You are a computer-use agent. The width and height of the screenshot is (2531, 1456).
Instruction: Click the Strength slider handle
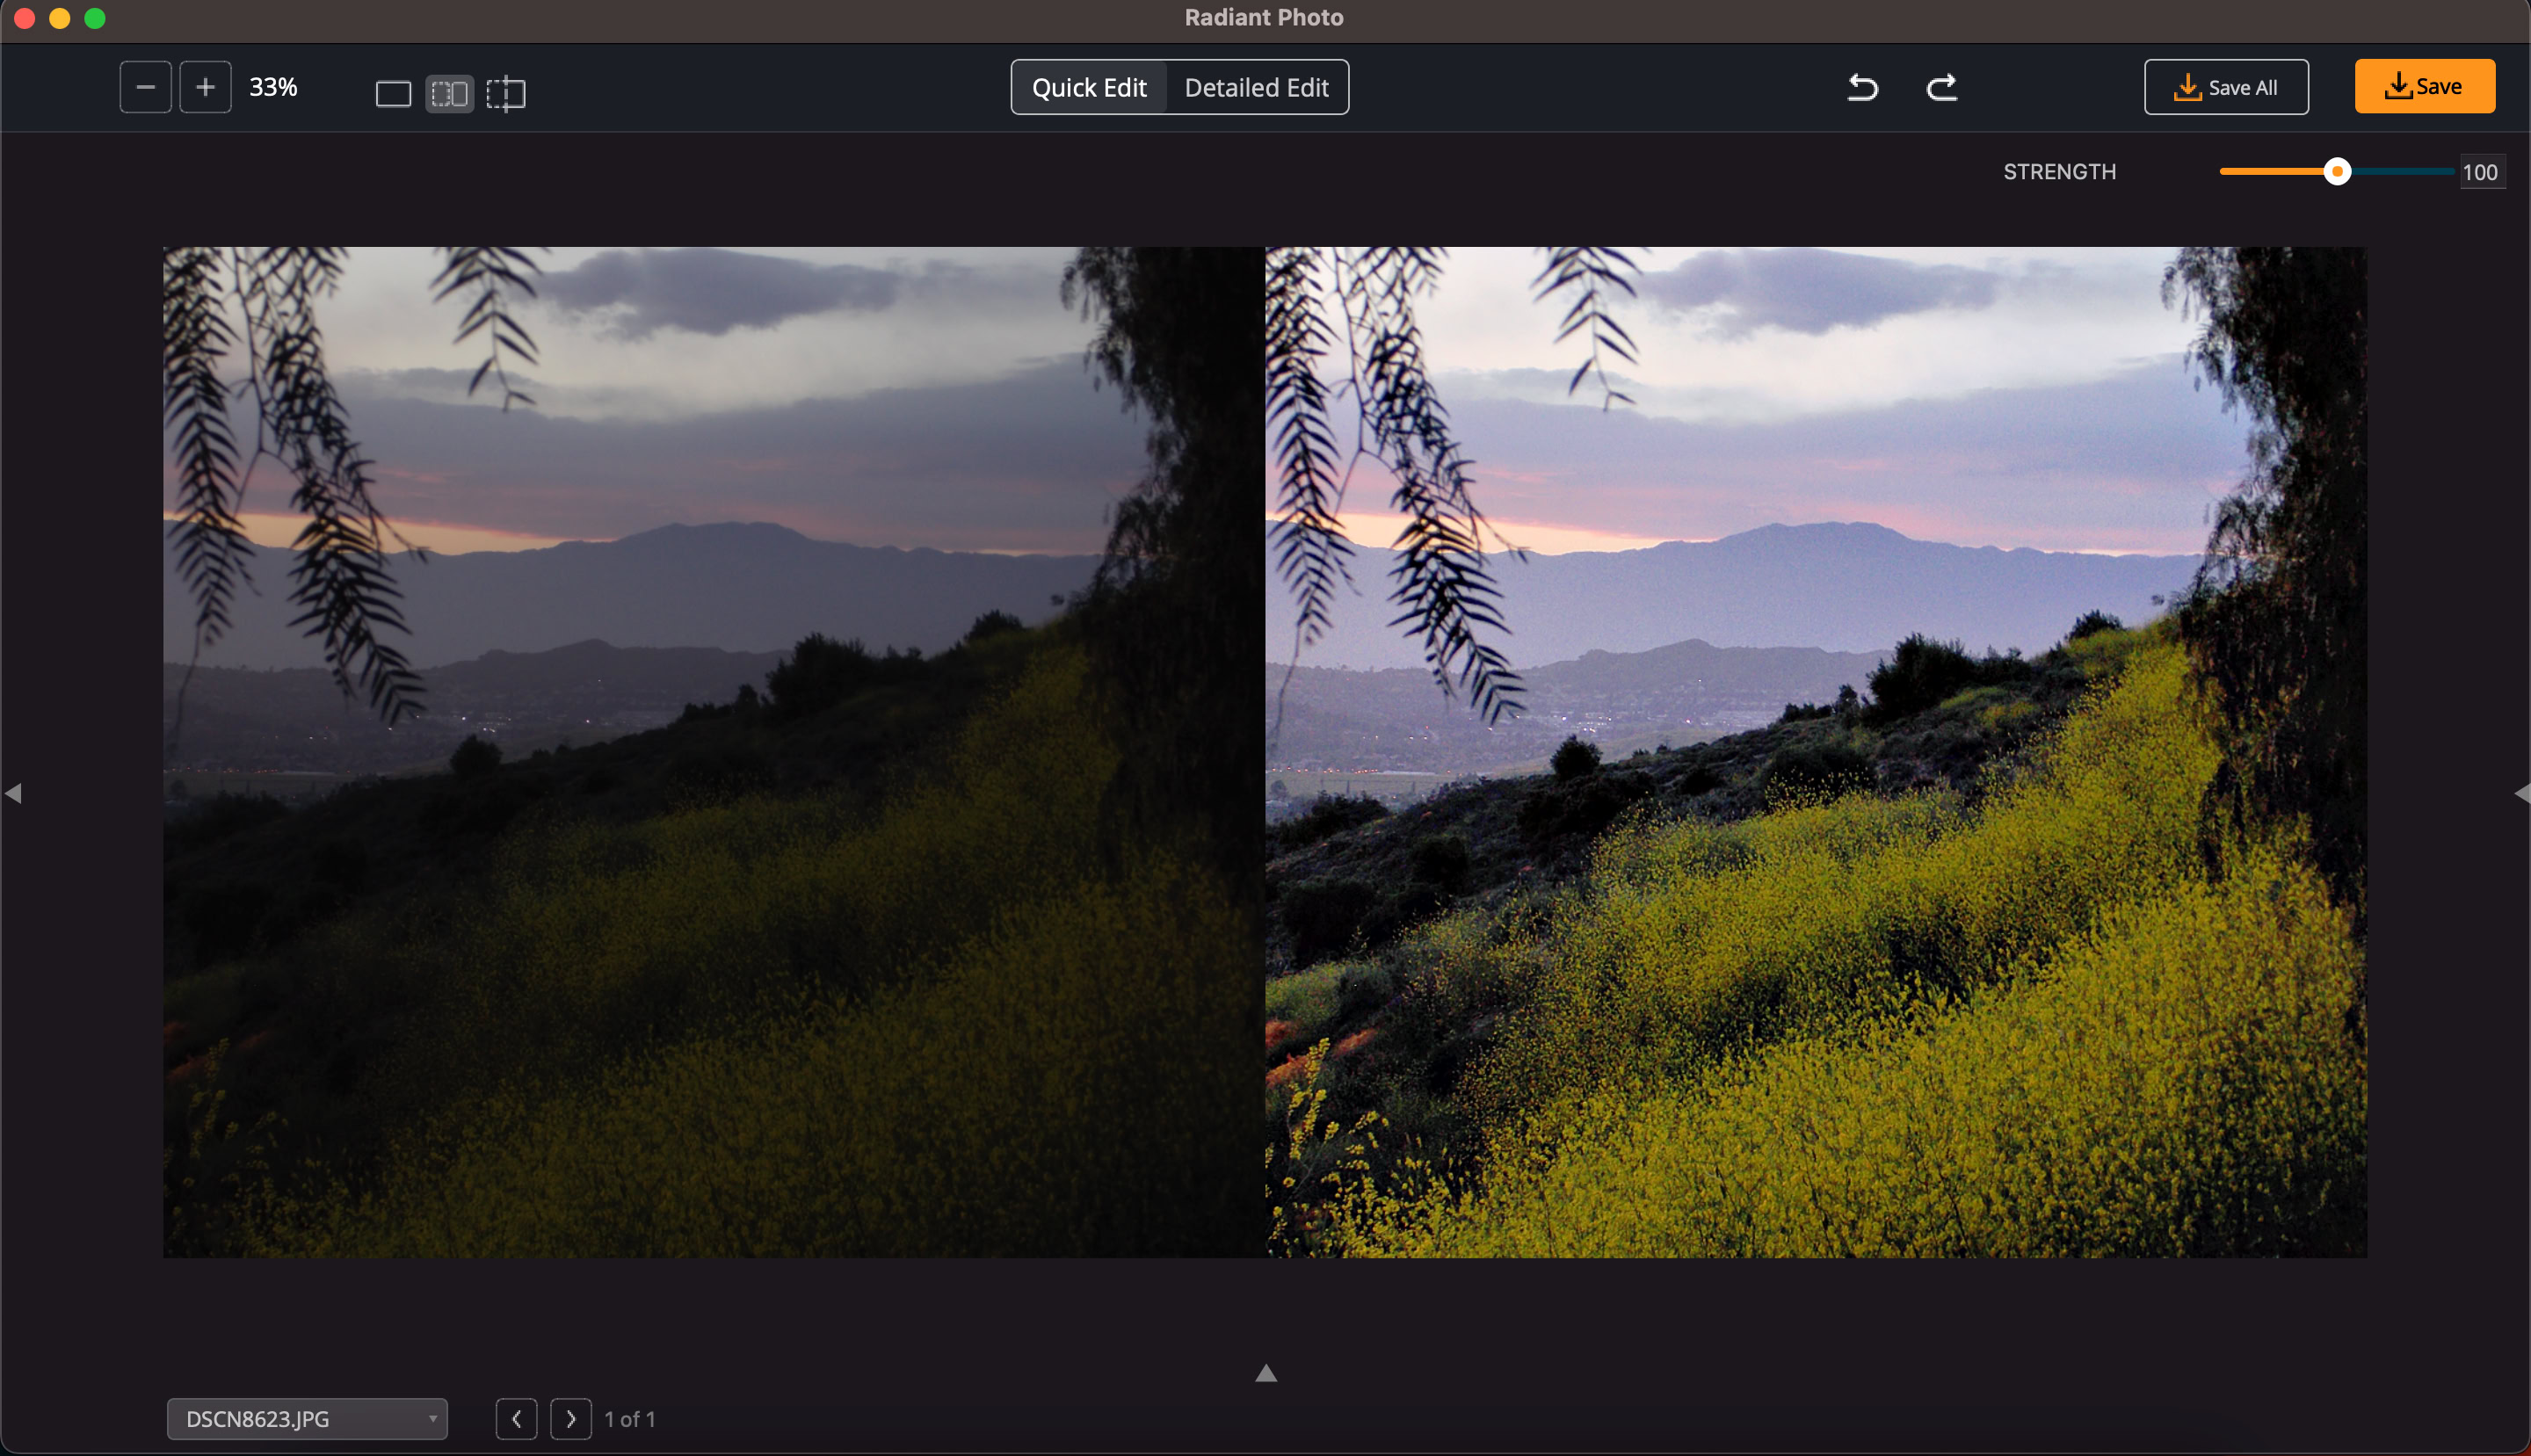coord(2337,172)
